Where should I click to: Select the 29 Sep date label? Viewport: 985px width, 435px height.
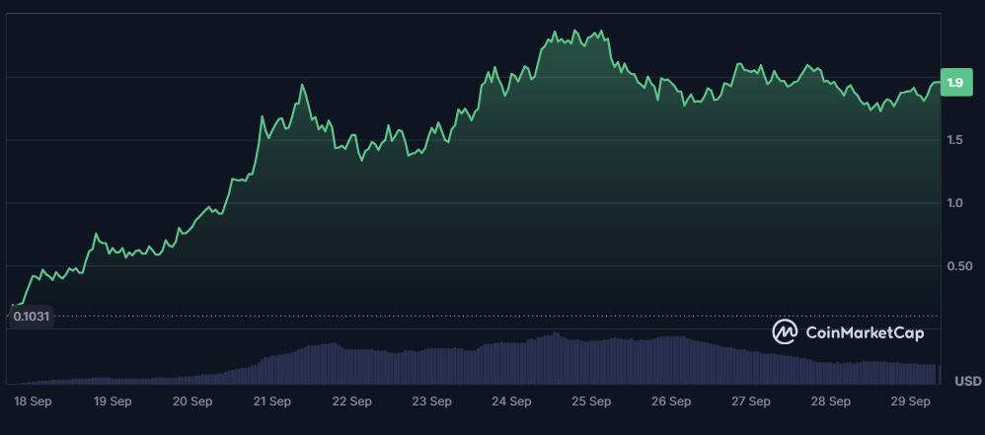tap(911, 401)
